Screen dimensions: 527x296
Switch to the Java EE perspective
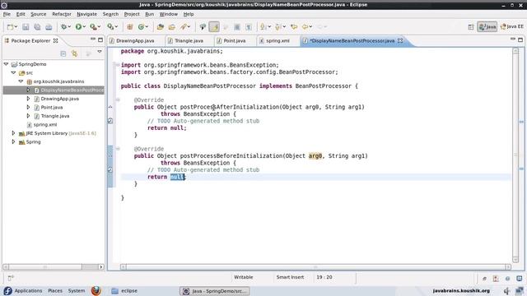pyautogui.click(x=512, y=27)
